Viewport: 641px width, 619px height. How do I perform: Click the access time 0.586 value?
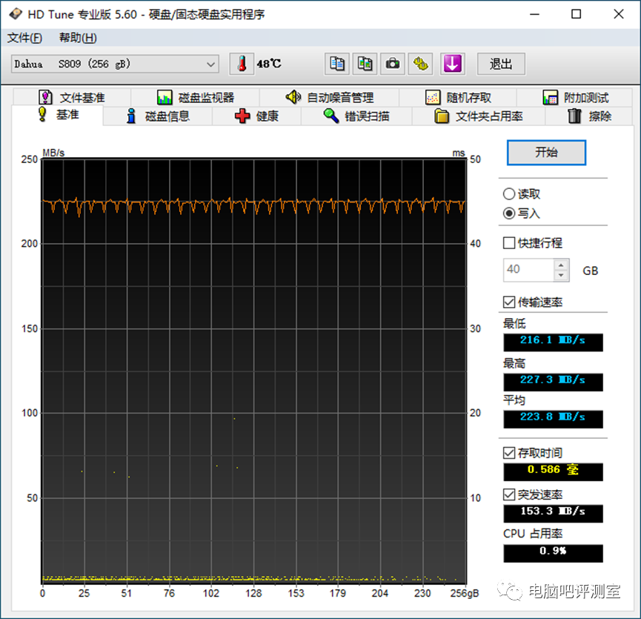553,471
